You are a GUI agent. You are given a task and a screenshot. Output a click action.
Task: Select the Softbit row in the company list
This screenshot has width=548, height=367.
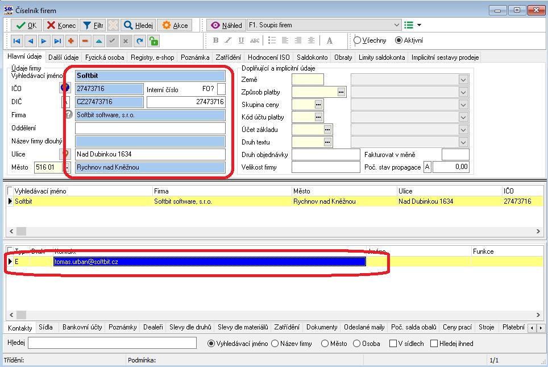click(x=275, y=201)
